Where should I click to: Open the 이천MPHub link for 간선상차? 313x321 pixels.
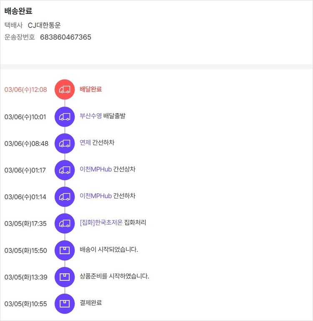point(96,169)
